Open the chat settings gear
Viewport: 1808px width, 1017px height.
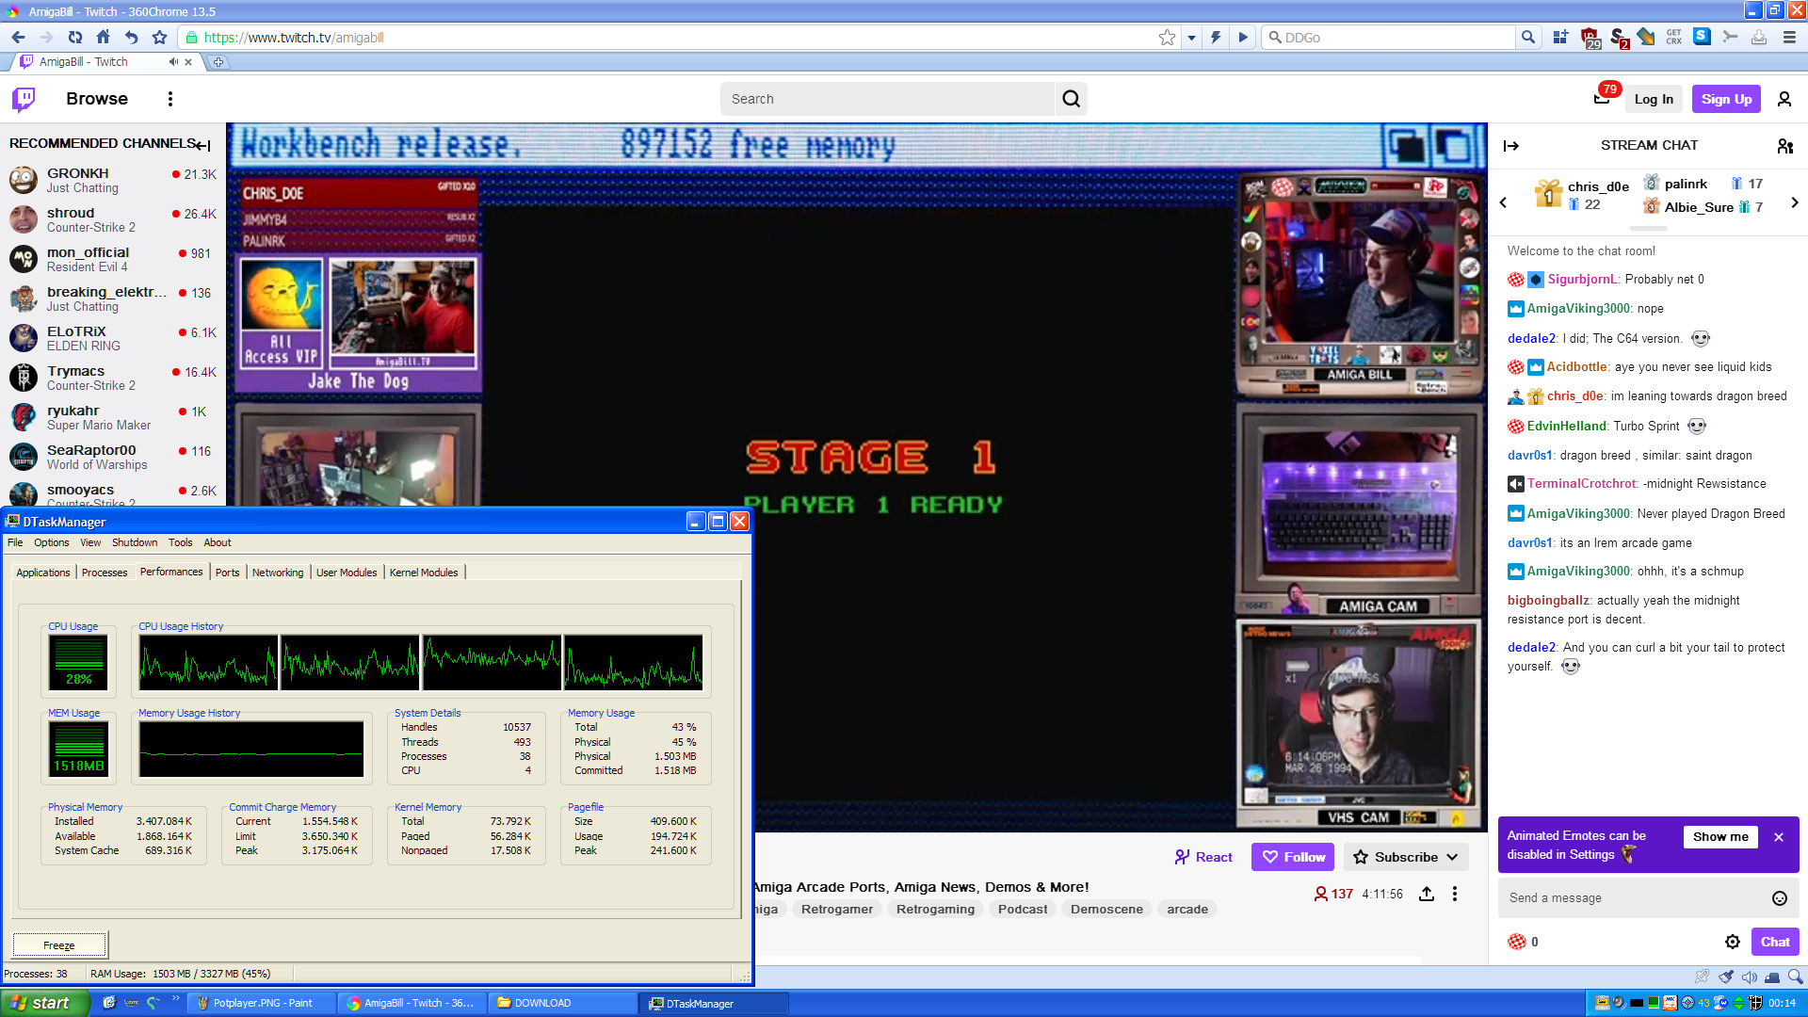point(1732,941)
